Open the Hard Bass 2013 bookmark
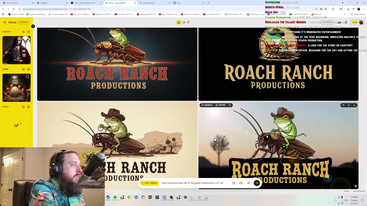367x206 pixels. [x=124, y=14]
